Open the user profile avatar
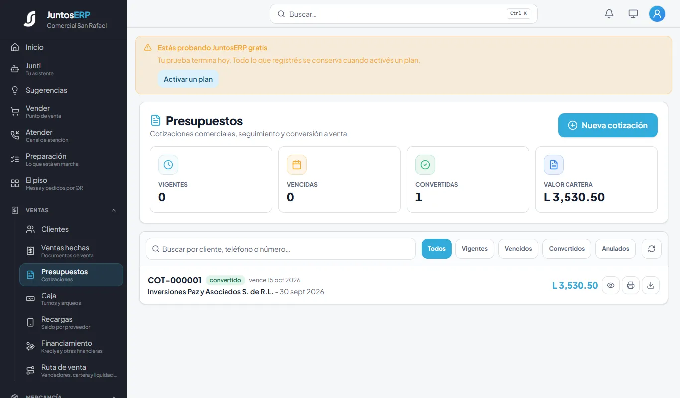 pos(657,14)
